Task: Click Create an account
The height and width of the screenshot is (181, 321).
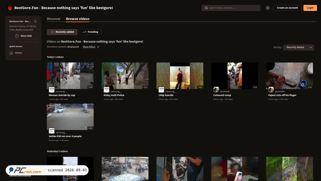Action: pos(287,8)
